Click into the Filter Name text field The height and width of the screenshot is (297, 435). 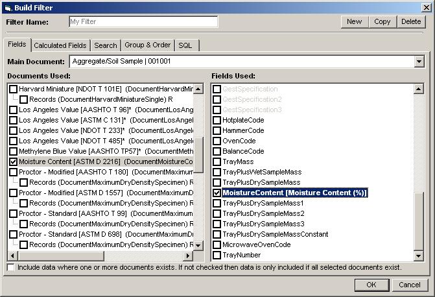tap(143, 21)
